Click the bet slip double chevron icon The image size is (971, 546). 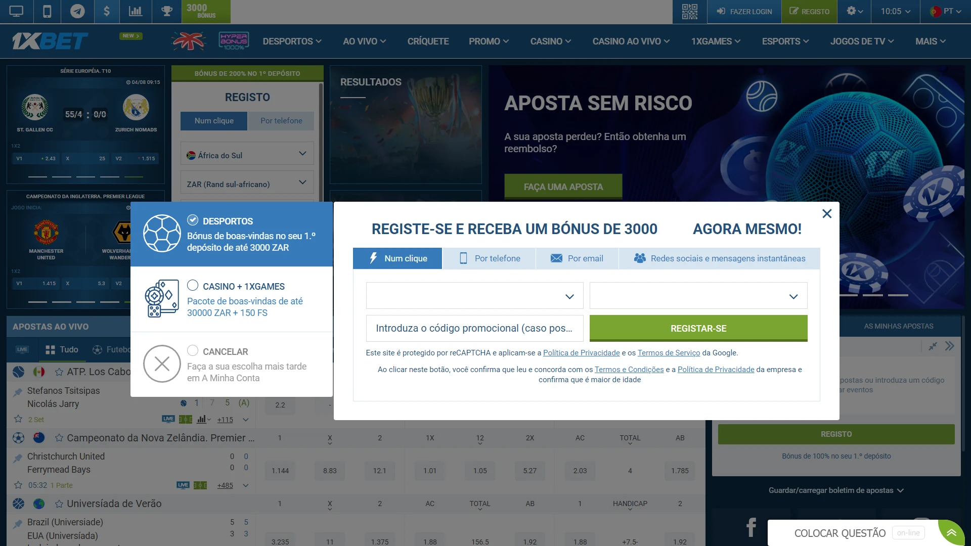(950, 346)
